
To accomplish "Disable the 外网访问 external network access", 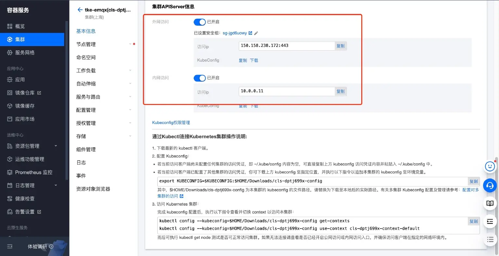I will tap(199, 22).
